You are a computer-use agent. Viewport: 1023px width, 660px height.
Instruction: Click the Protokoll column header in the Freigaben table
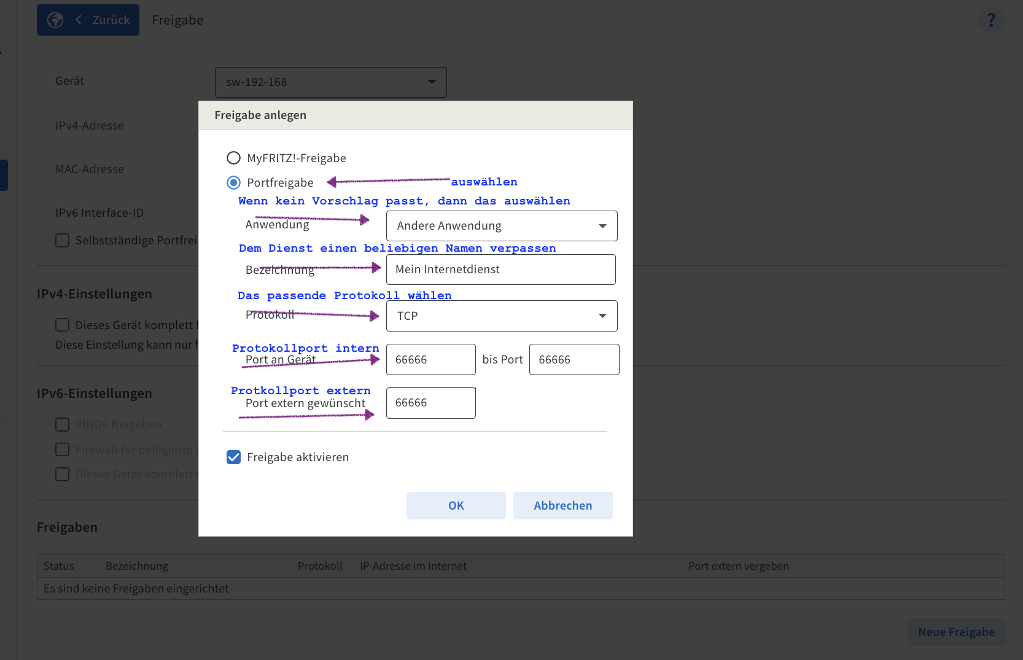tap(320, 566)
